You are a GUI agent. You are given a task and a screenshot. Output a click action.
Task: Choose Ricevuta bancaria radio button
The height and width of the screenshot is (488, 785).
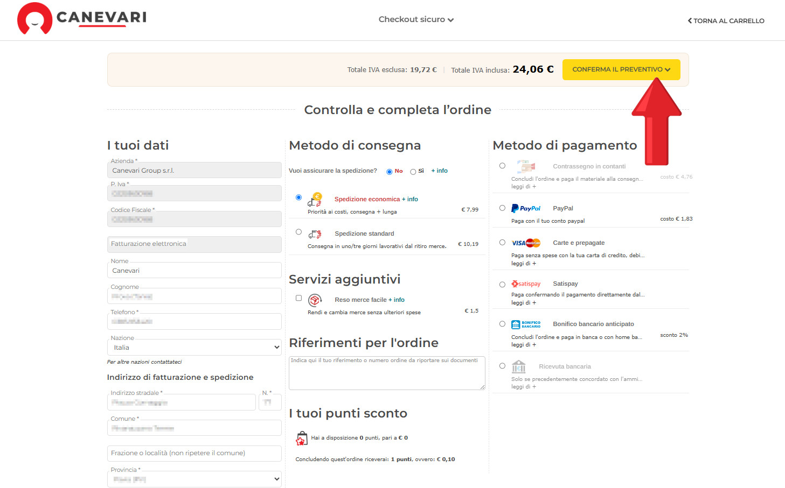click(502, 366)
